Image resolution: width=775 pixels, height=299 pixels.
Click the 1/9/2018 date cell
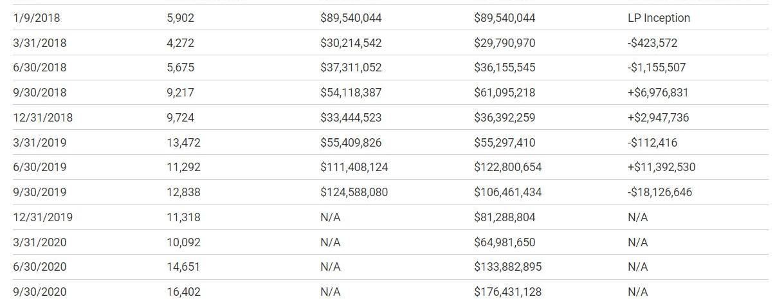[36, 18]
